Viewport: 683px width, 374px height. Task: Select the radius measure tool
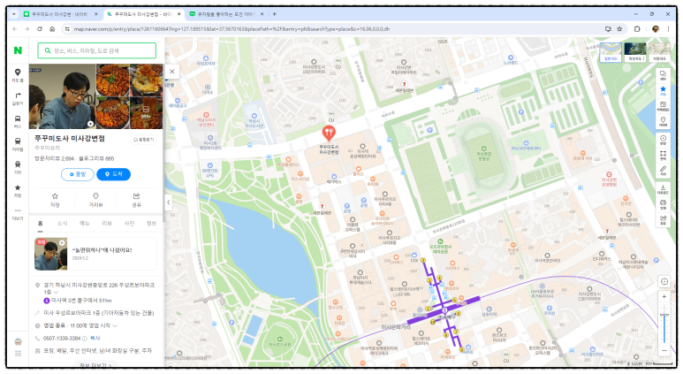[663, 140]
